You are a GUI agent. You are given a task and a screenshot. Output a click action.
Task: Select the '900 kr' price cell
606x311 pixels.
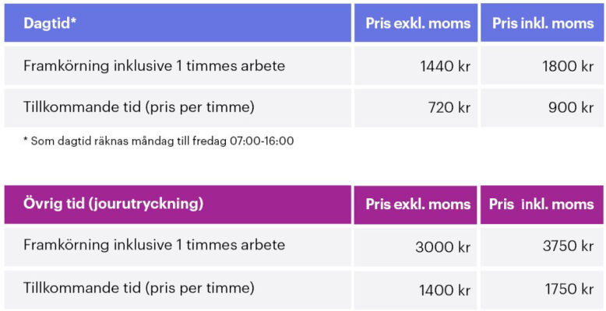(571, 107)
